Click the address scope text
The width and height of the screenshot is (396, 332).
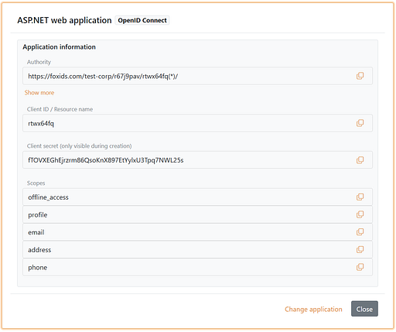(x=39, y=250)
